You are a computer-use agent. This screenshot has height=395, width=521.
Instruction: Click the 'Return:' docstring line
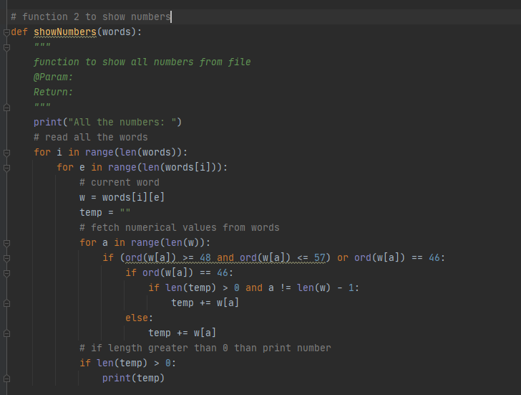coord(53,92)
